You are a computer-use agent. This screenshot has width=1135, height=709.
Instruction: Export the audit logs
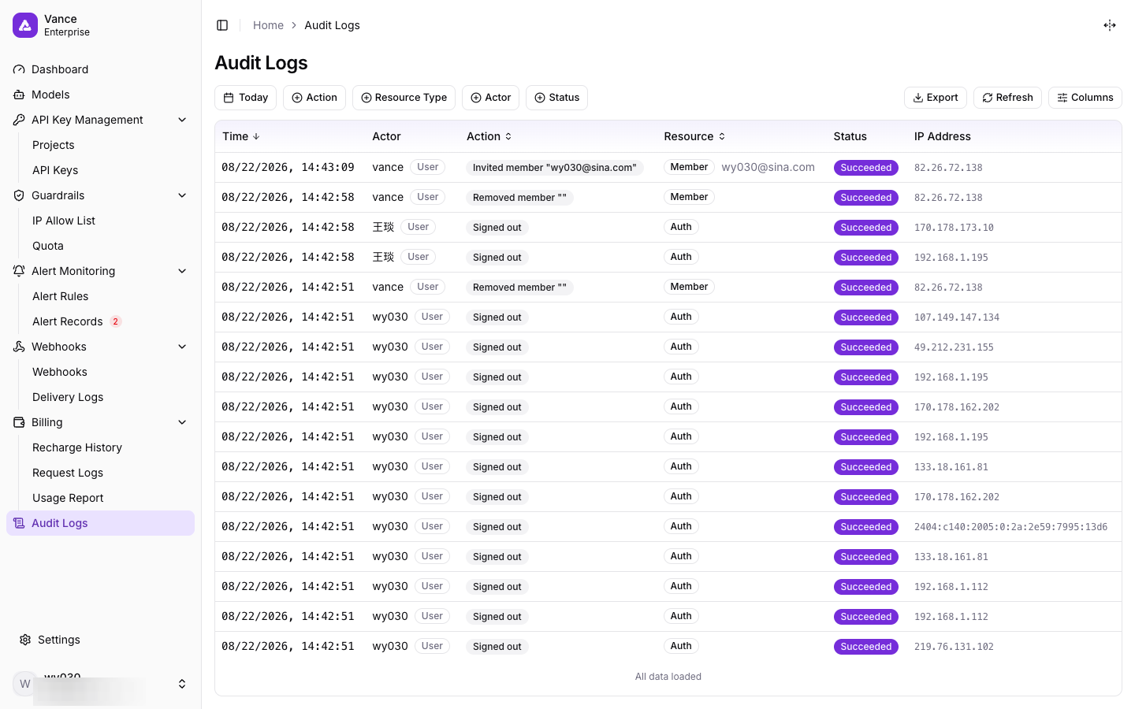click(x=936, y=98)
